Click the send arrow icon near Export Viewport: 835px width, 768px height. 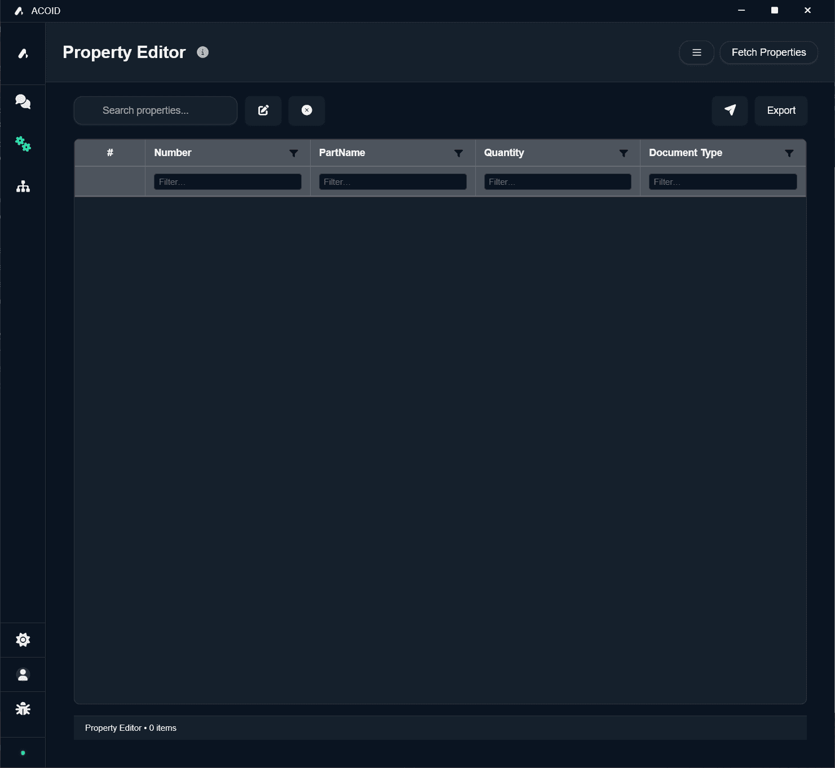730,110
